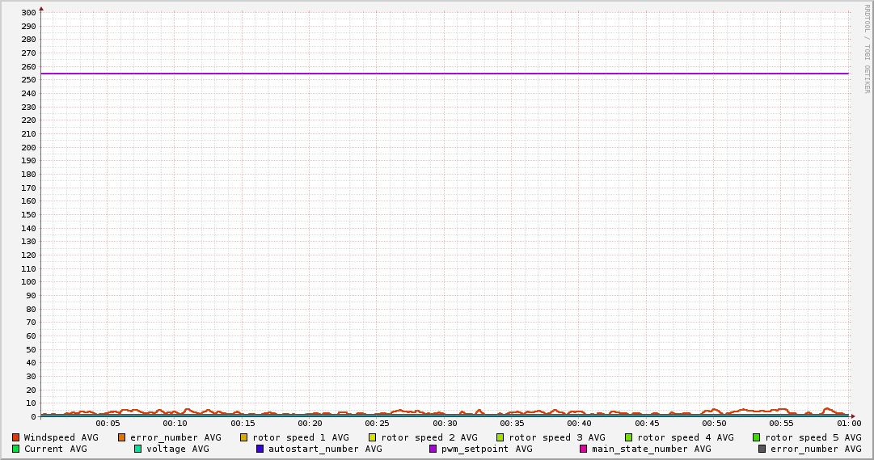
Task: Click the 00:15 time axis label
Action: click(243, 424)
